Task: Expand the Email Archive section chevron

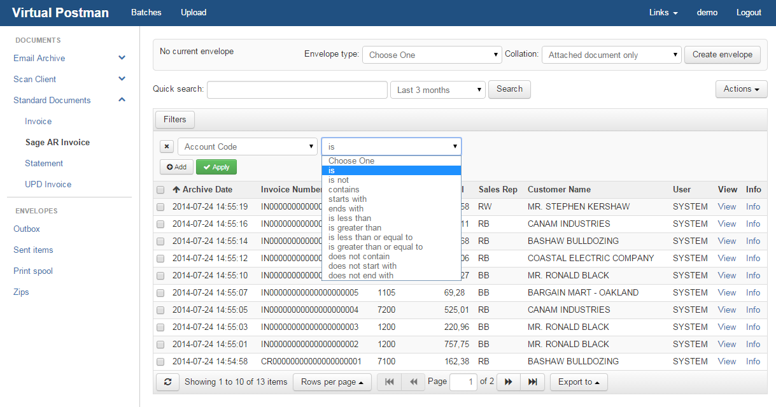Action: (122, 58)
